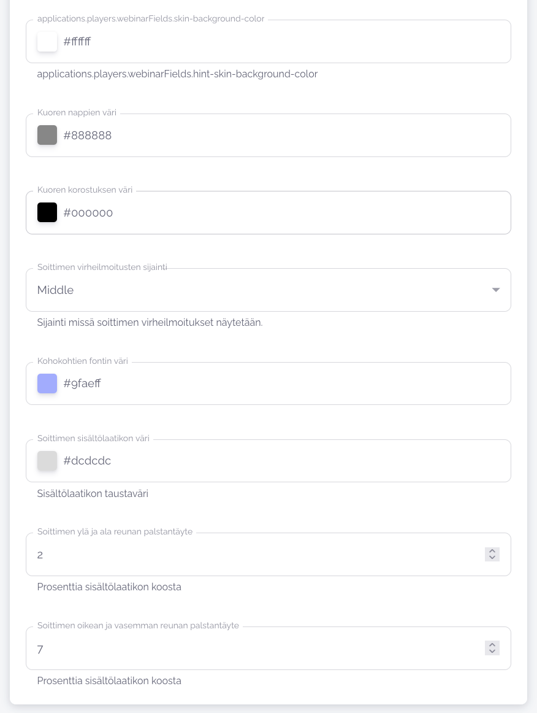Decrease ylä ja ala reunan palstantäyte value
537x713 pixels.
[x=492, y=558]
